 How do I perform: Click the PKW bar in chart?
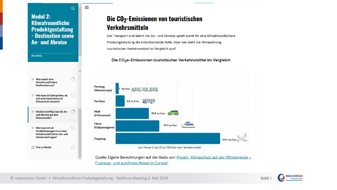(132, 114)
